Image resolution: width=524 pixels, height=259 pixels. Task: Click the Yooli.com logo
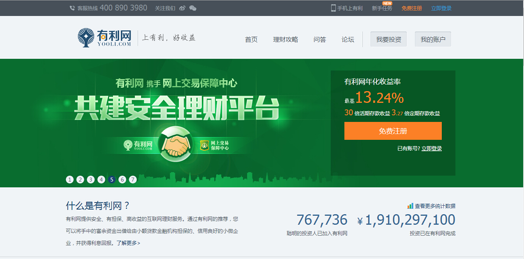tap(104, 37)
